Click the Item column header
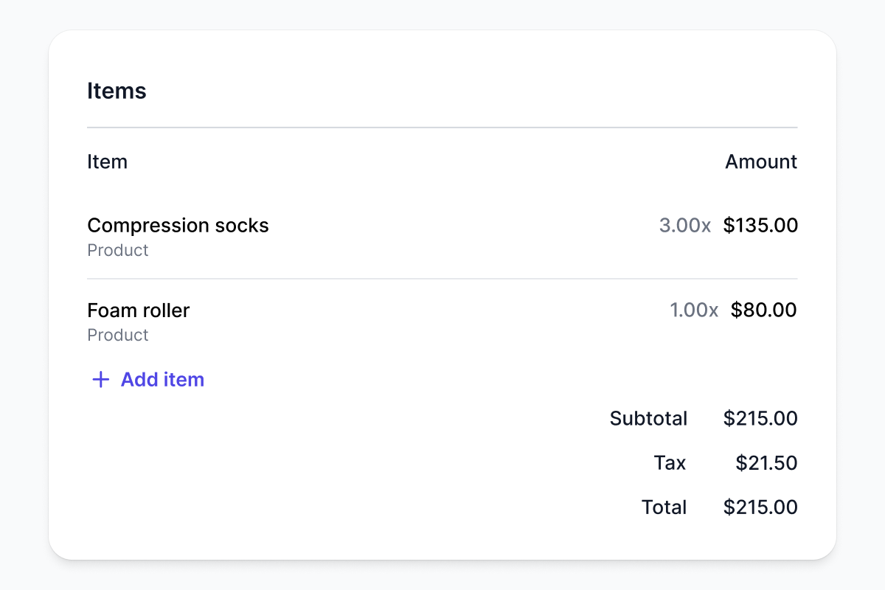The height and width of the screenshot is (590, 885). 107,162
